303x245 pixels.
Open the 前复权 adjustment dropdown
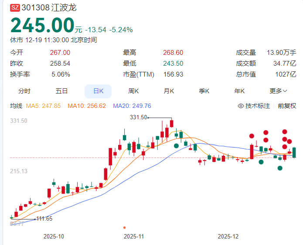pos(287,106)
